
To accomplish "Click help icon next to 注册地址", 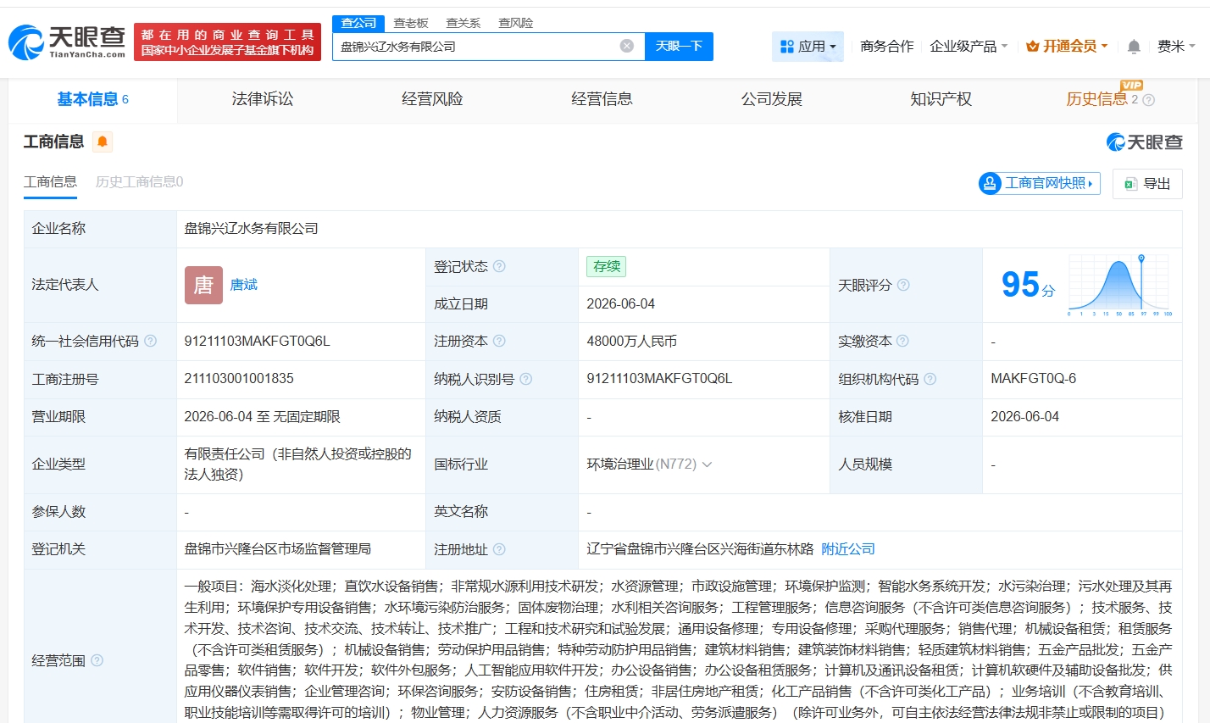I will point(499,549).
